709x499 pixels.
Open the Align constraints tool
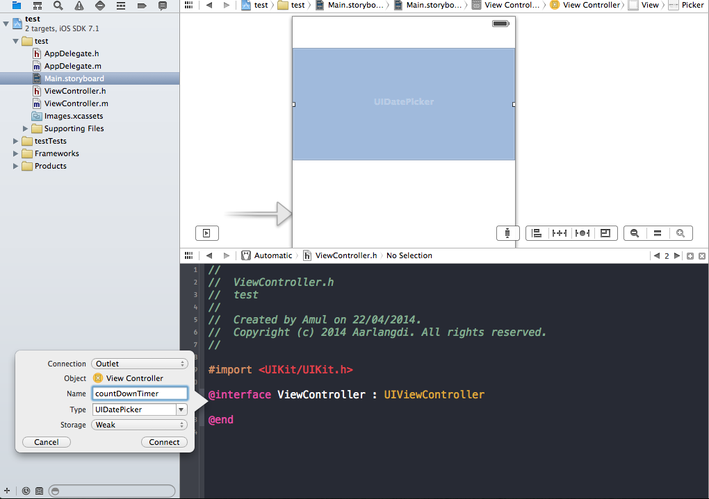tap(536, 232)
